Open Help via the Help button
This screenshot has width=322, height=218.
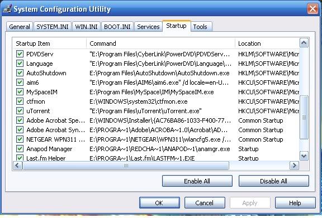click(295, 203)
